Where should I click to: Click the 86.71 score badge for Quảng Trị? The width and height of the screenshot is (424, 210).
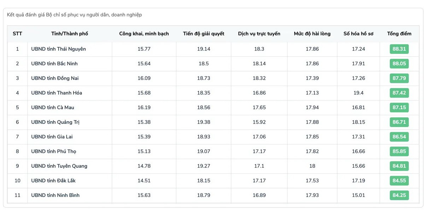[x=399, y=122]
